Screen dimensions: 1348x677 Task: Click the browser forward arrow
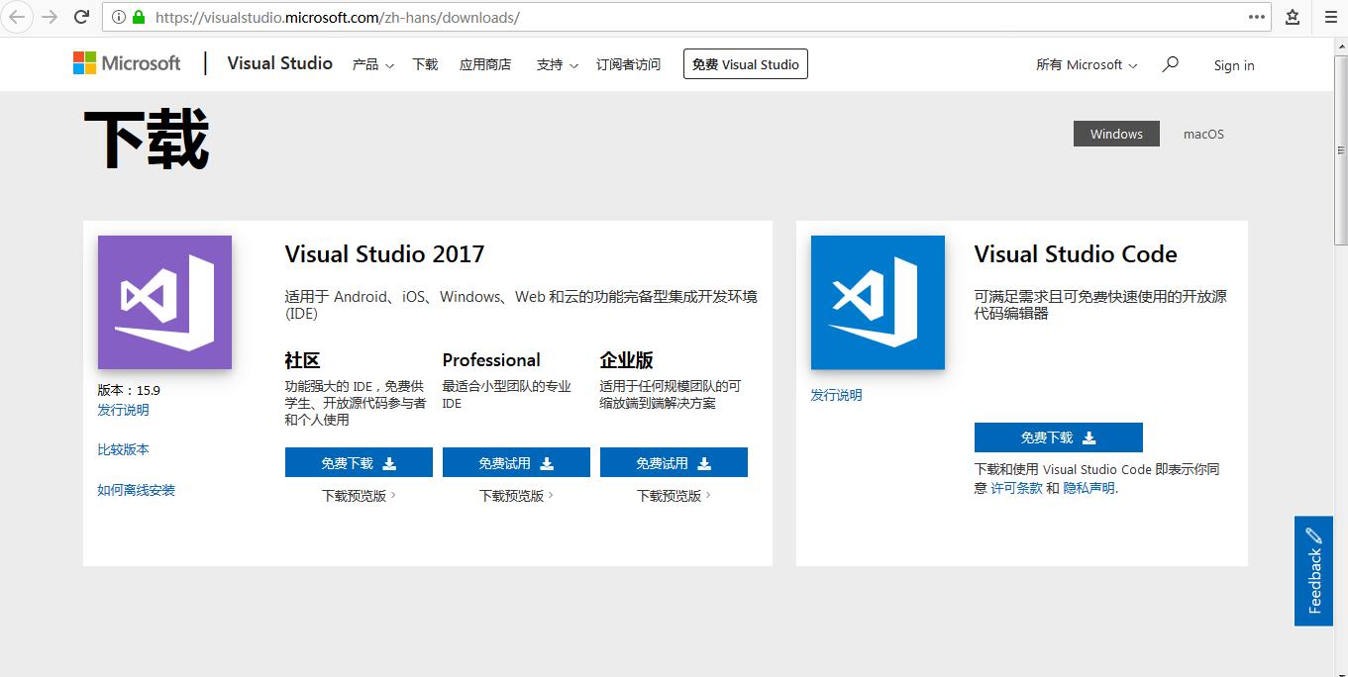coord(50,17)
